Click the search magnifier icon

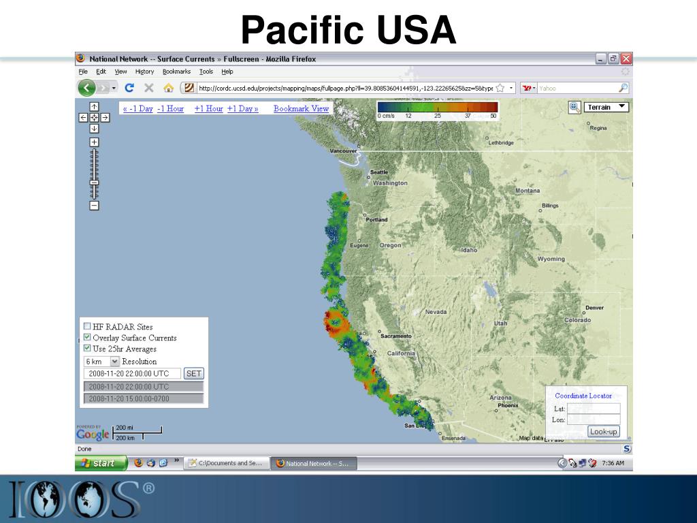click(x=623, y=88)
